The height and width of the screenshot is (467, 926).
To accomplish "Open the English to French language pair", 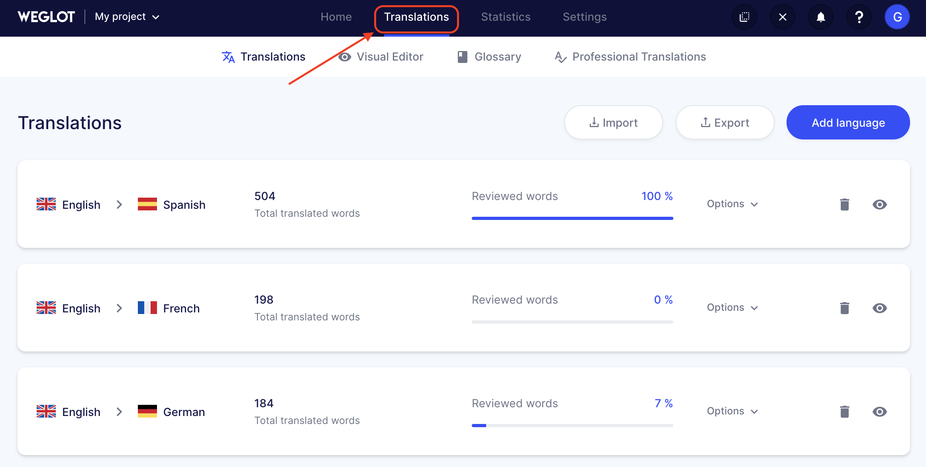I will pyautogui.click(x=118, y=308).
